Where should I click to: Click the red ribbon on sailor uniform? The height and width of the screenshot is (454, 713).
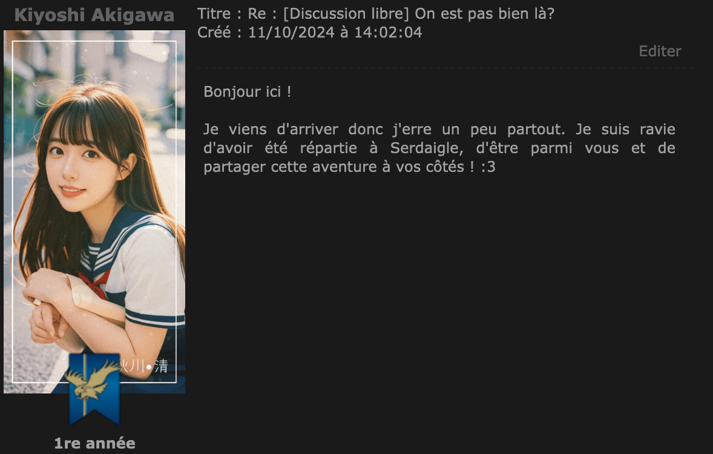pyautogui.click(x=94, y=283)
